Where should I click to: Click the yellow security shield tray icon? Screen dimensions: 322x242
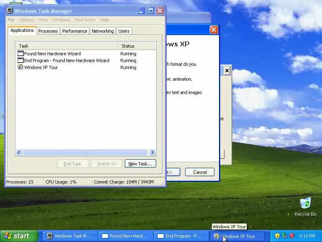(x=277, y=236)
